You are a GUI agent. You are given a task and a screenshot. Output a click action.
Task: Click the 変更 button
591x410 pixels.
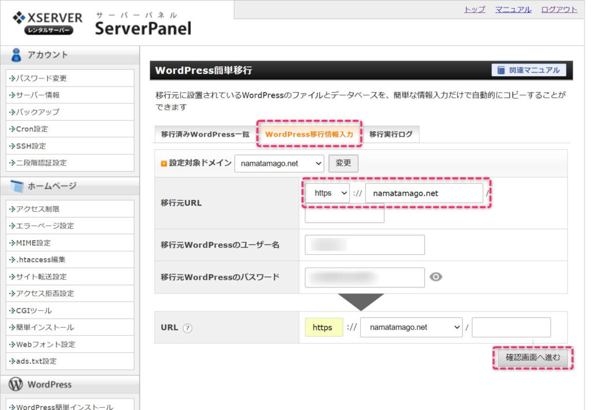[343, 163]
